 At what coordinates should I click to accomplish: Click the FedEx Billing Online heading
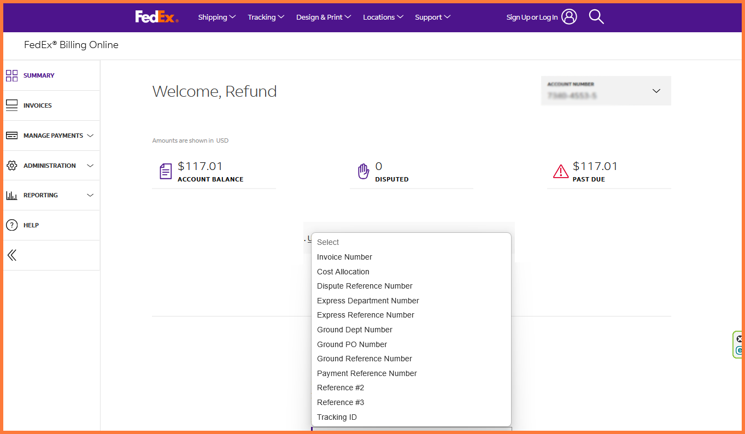[71, 45]
